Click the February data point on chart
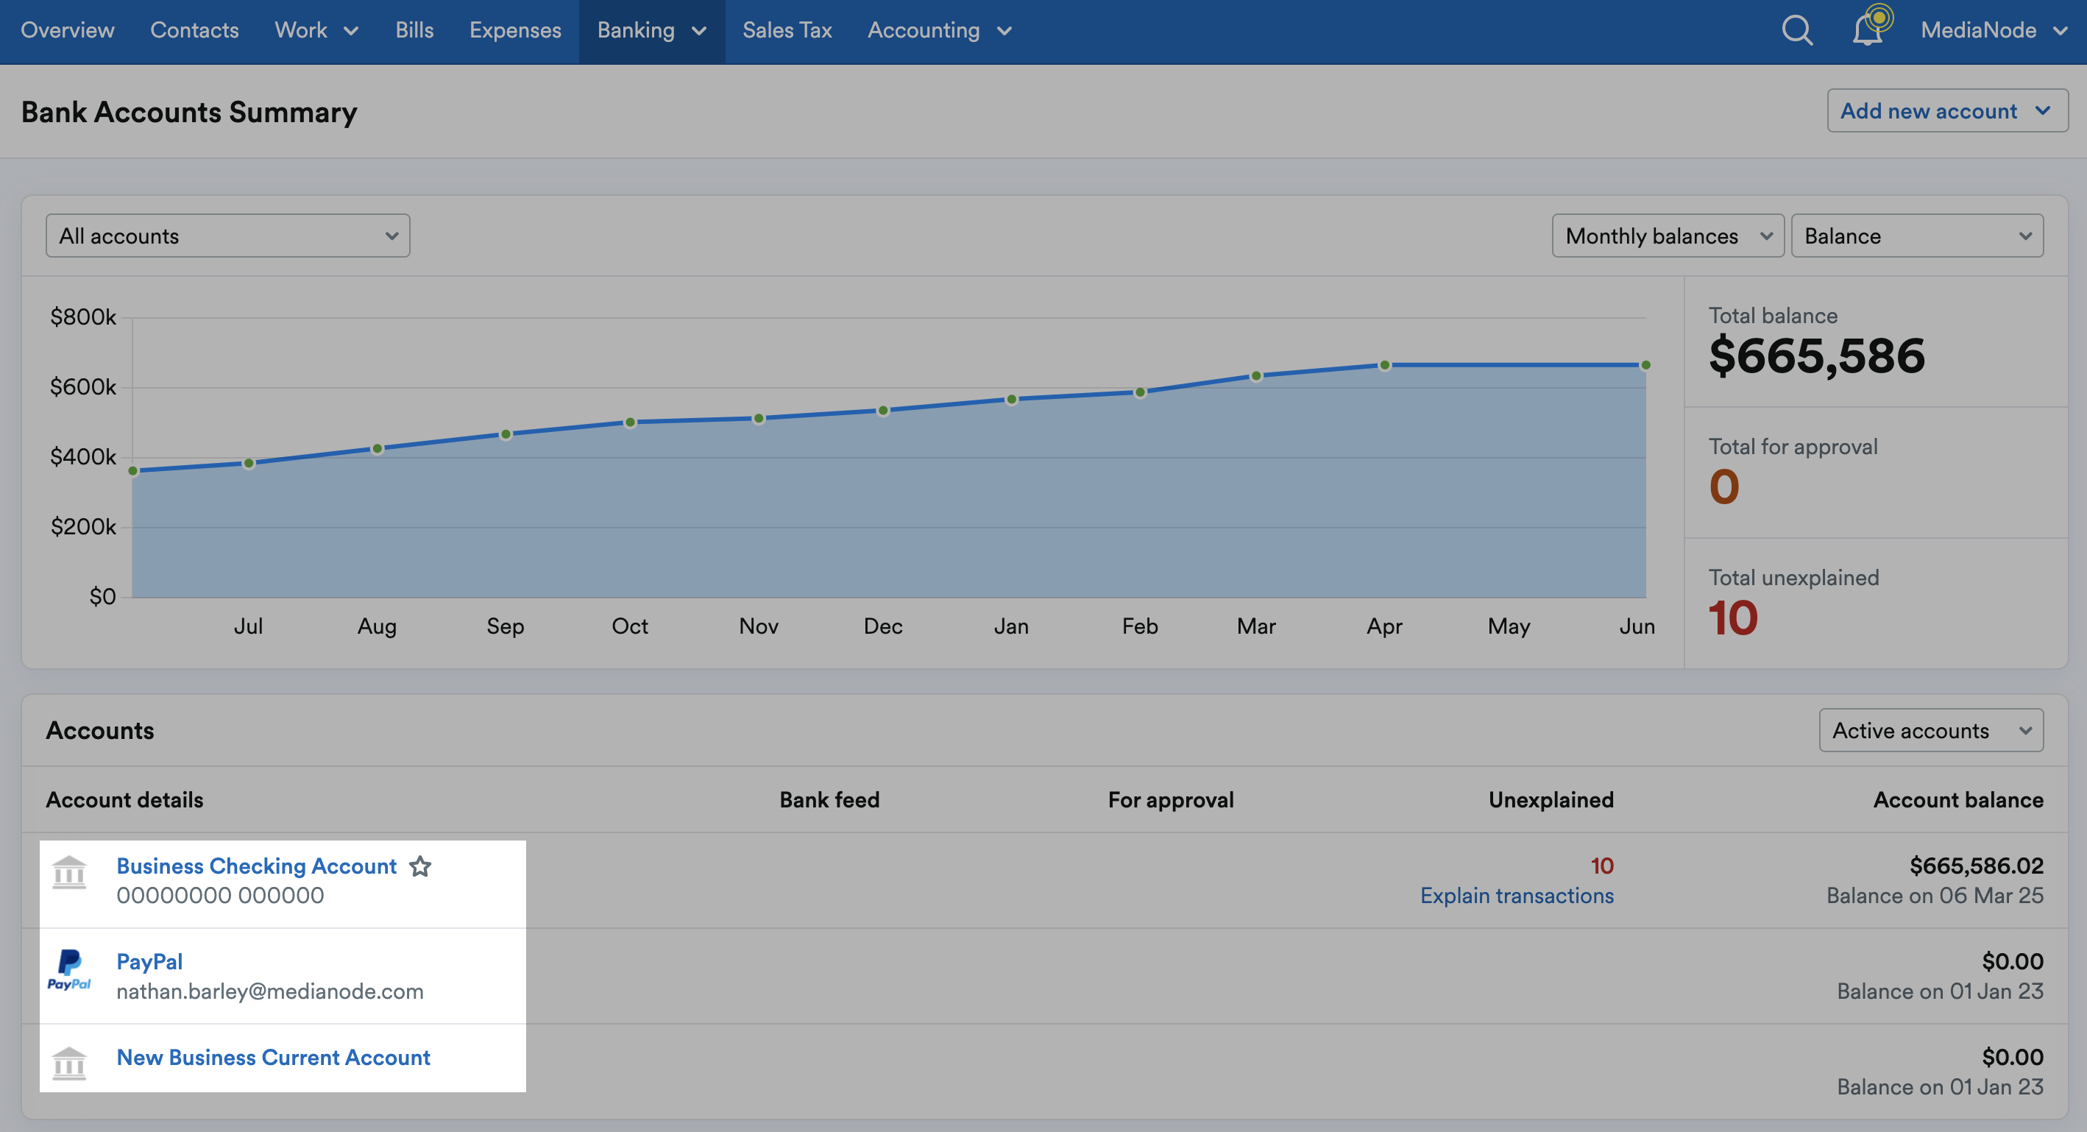2087x1132 pixels. coord(1140,392)
